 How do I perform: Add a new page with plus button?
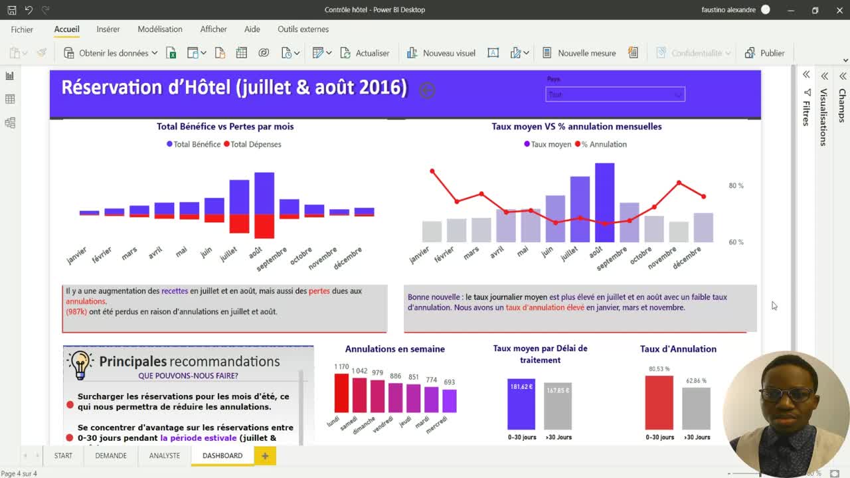[265, 455]
